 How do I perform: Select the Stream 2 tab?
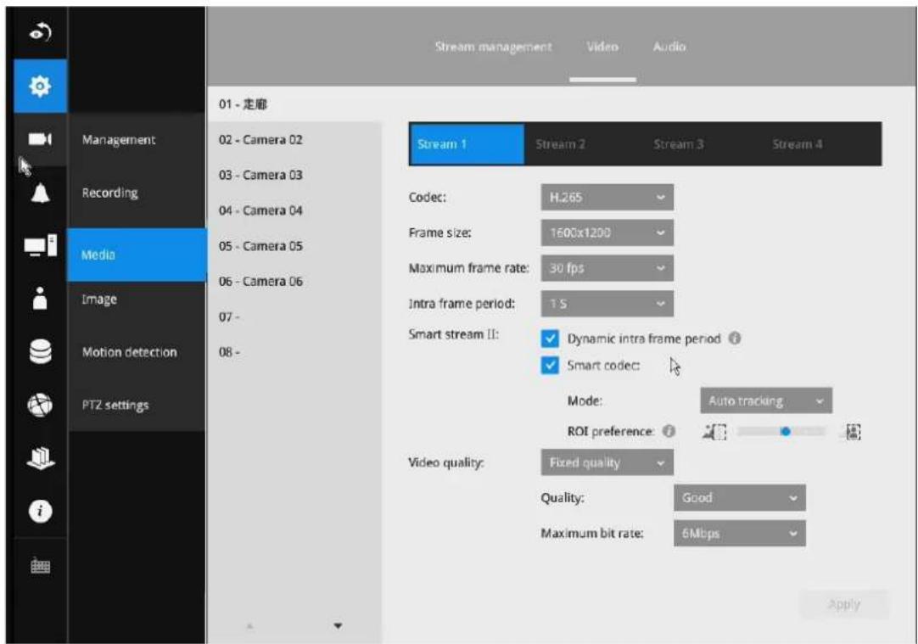tap(560, 144)
